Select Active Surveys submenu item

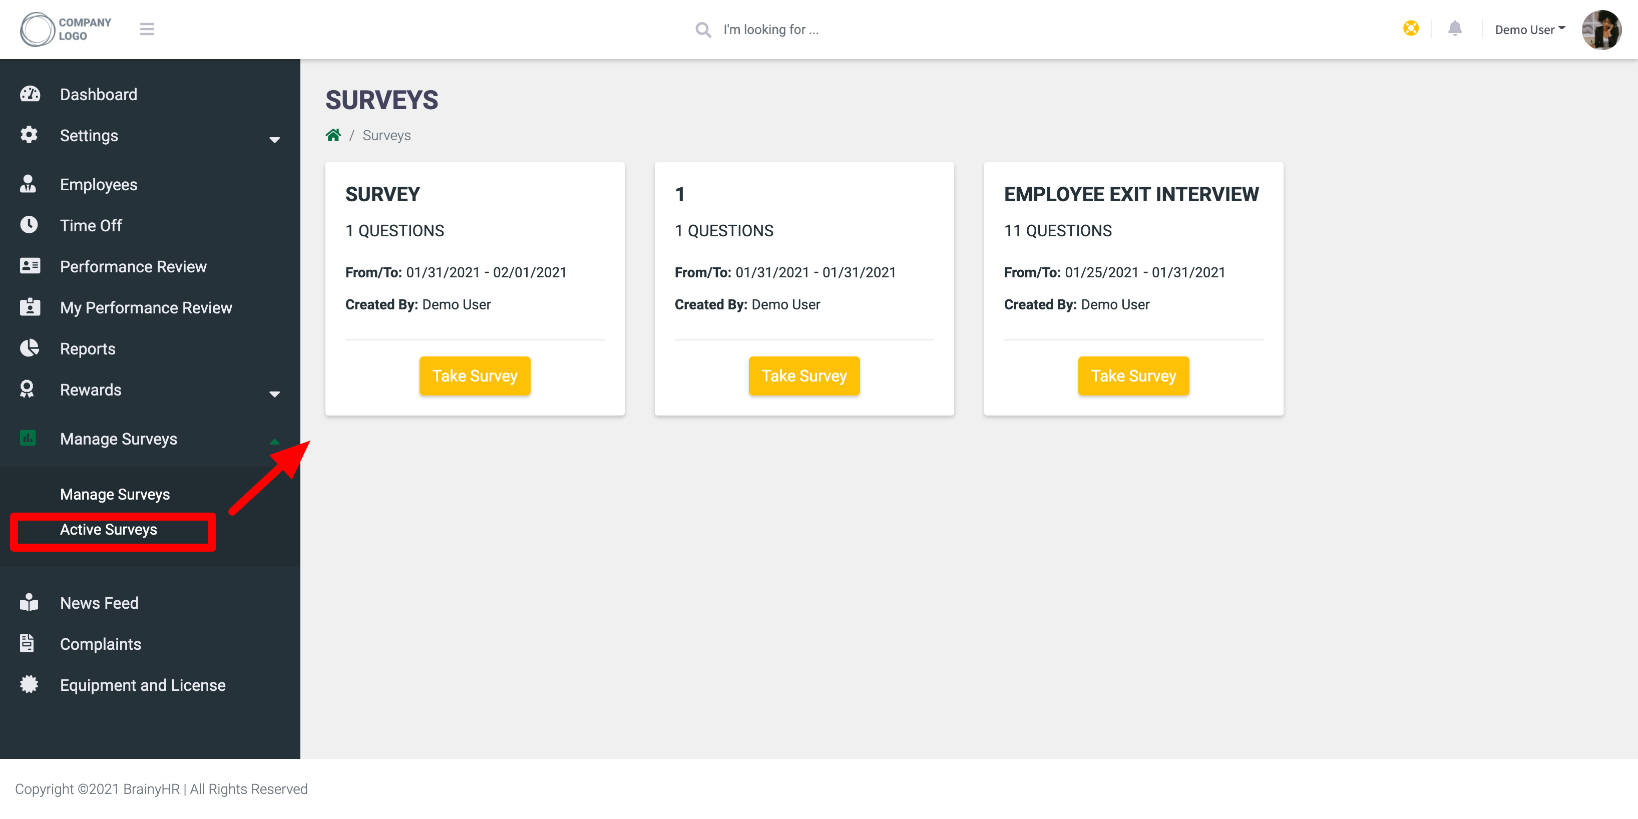(109, 530)
